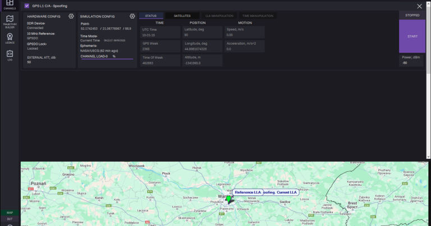Click the Płock label on the map
Viewport: 431px width, 226px height.
[166, 173]
